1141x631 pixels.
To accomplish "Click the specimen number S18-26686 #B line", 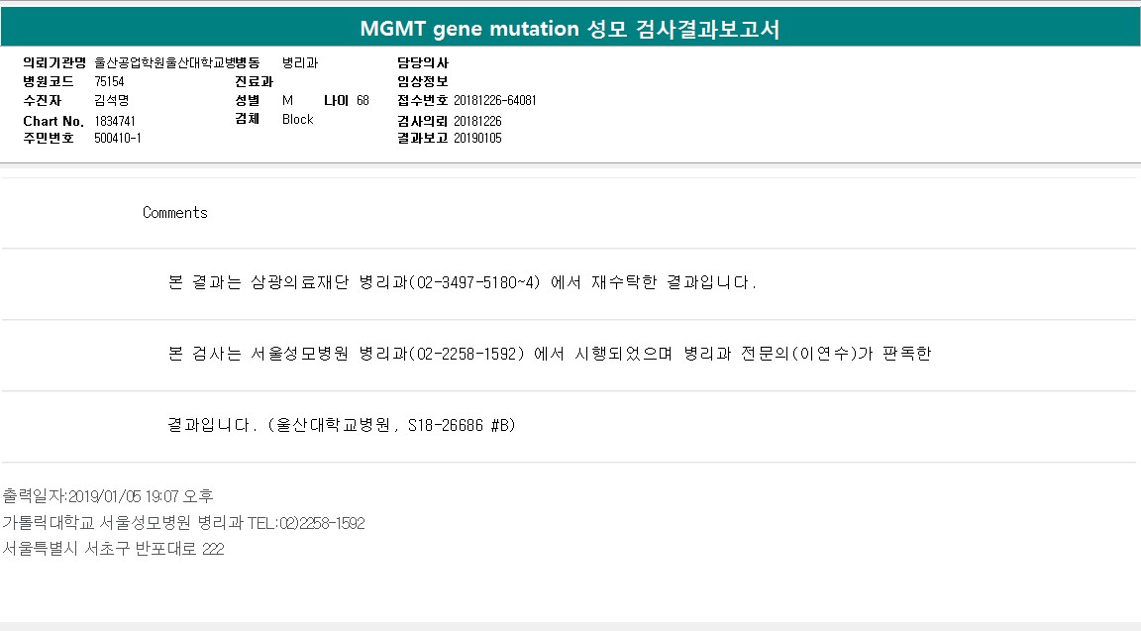I will 343,425.
